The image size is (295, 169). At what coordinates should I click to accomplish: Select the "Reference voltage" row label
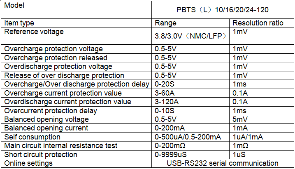point(34,31)
